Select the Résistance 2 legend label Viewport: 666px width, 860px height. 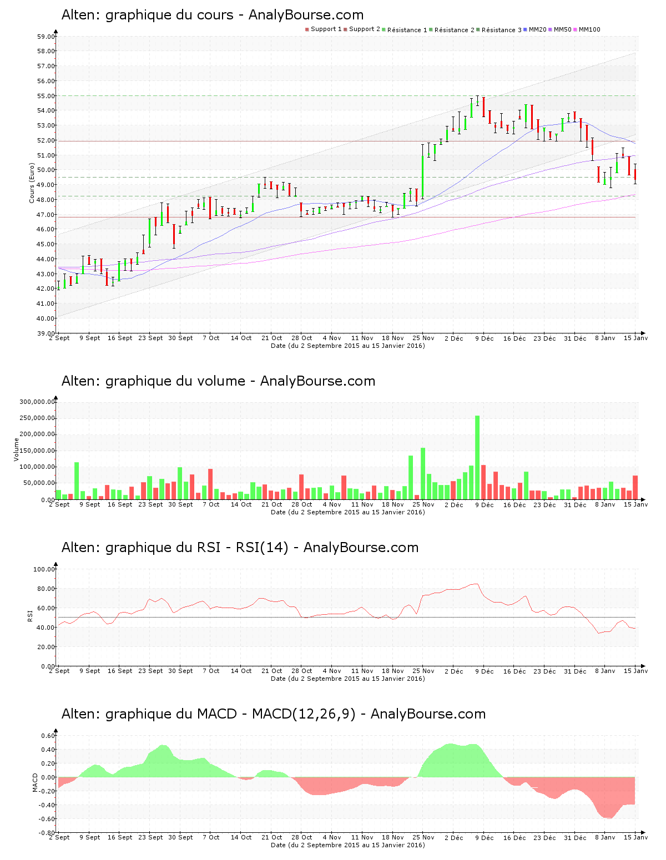pyautogui.click(x=455, y=30)
